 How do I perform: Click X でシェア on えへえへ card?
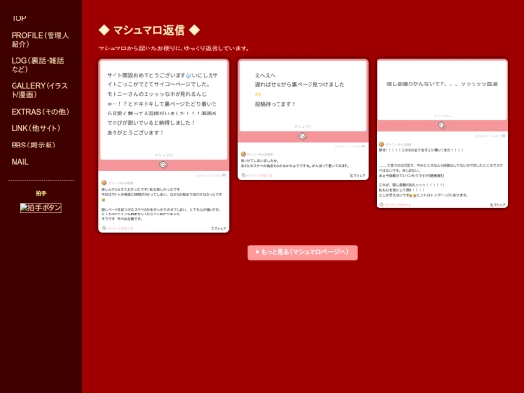point(357,175)
